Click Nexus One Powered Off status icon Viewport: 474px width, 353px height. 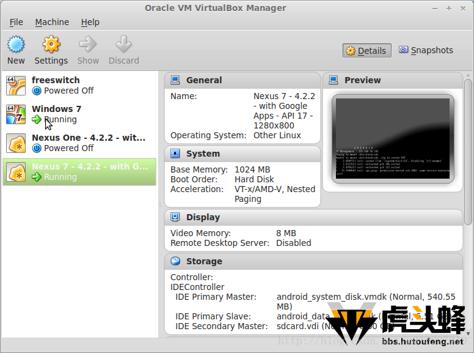coord(37,148)
